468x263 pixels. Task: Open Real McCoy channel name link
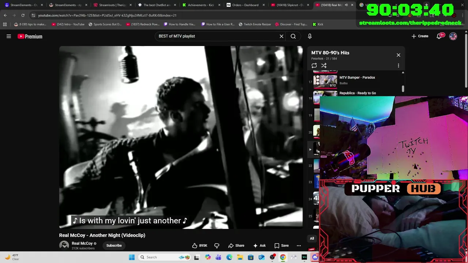click(82, 243)
